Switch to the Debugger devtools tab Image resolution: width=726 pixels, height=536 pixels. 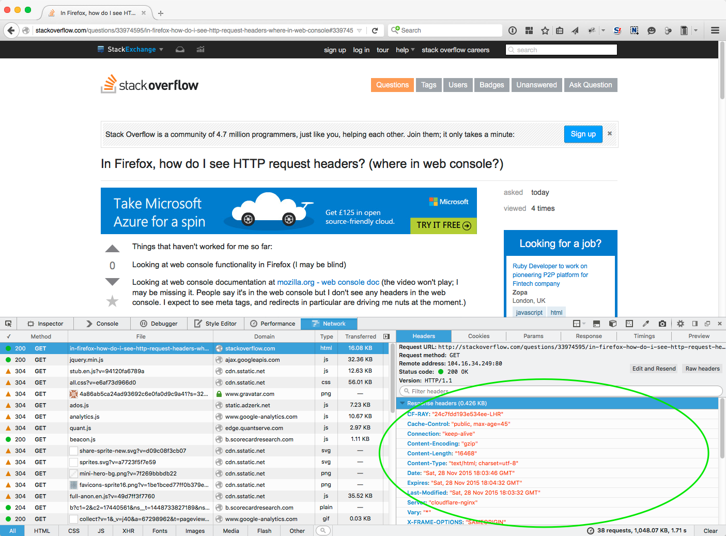(x=159, y=324)
